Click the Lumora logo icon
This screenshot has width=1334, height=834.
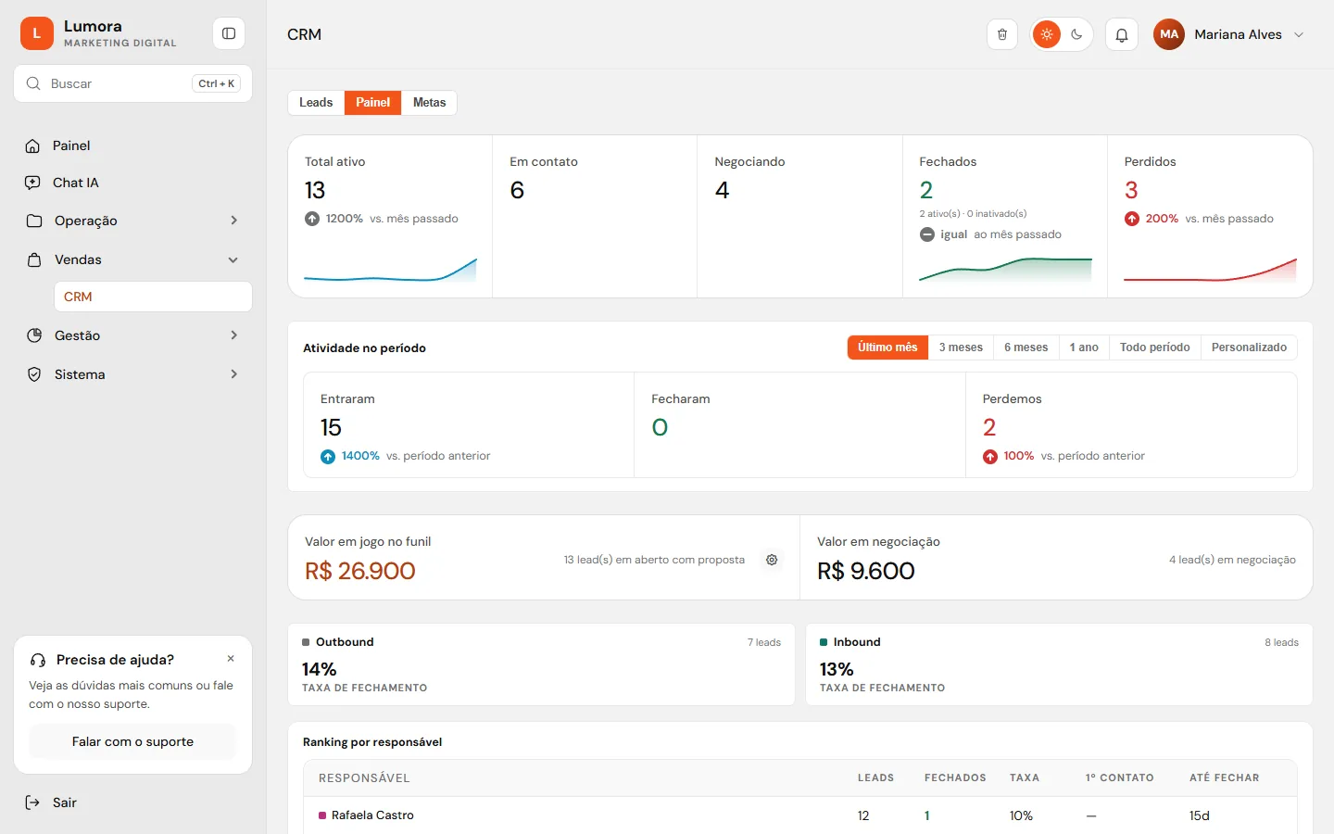click(x=37, y=33)
